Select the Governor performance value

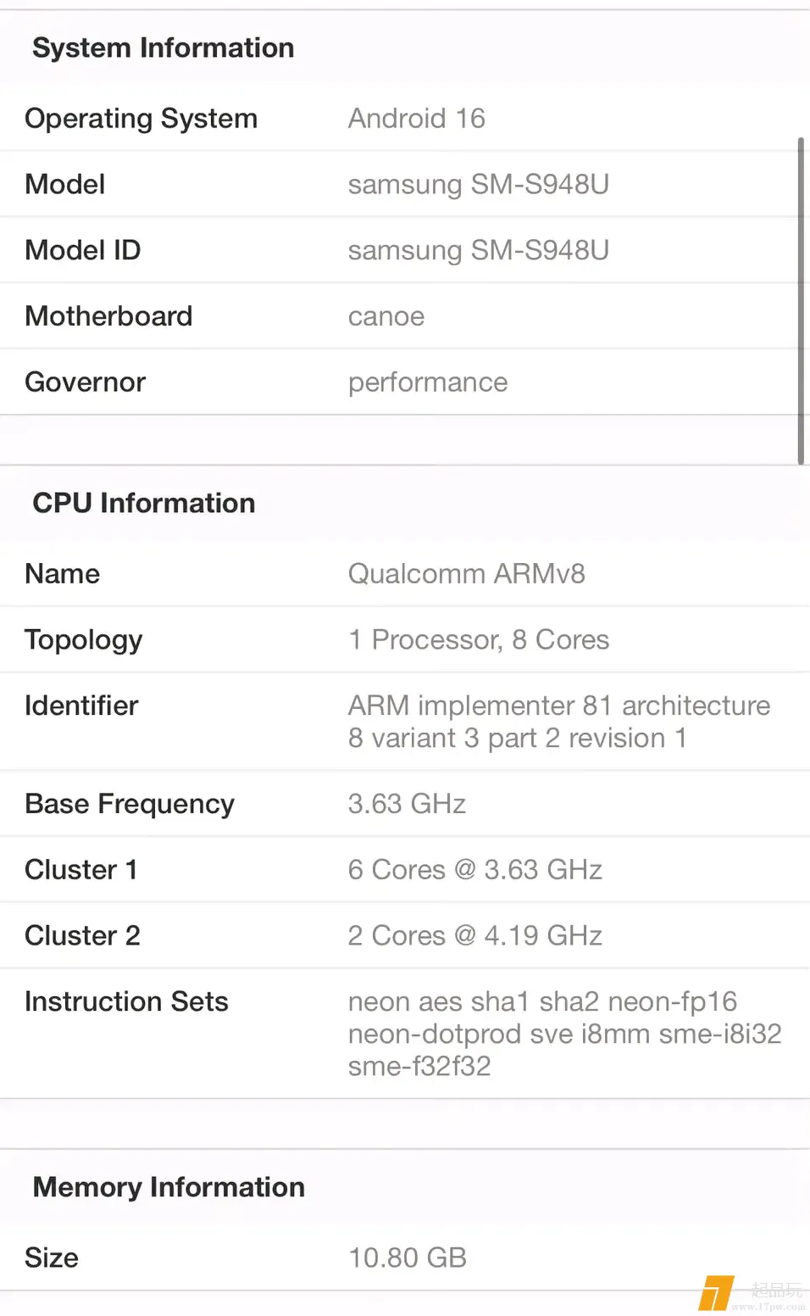click(x=427, y=382)
